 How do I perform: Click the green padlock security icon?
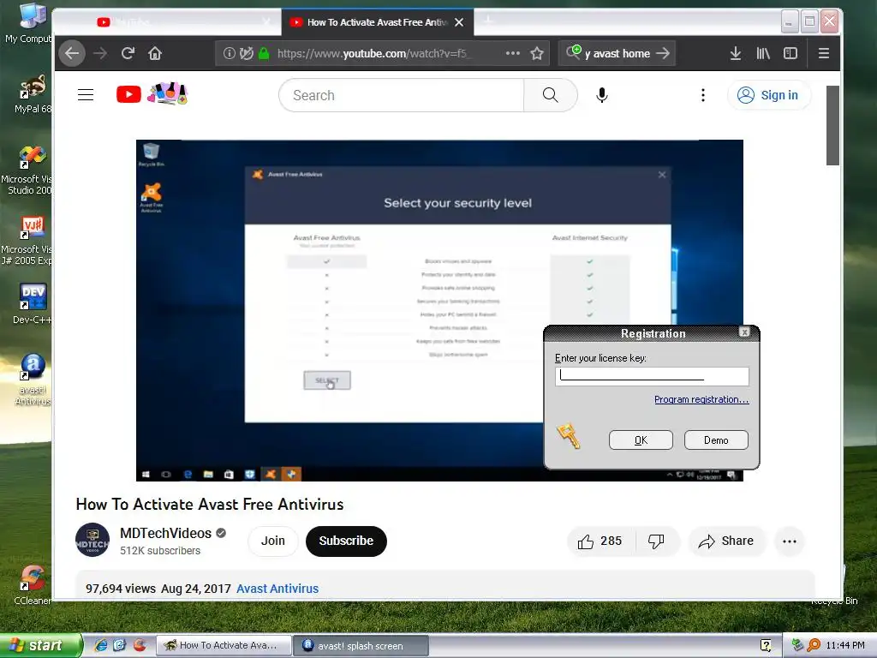point(264,53)
